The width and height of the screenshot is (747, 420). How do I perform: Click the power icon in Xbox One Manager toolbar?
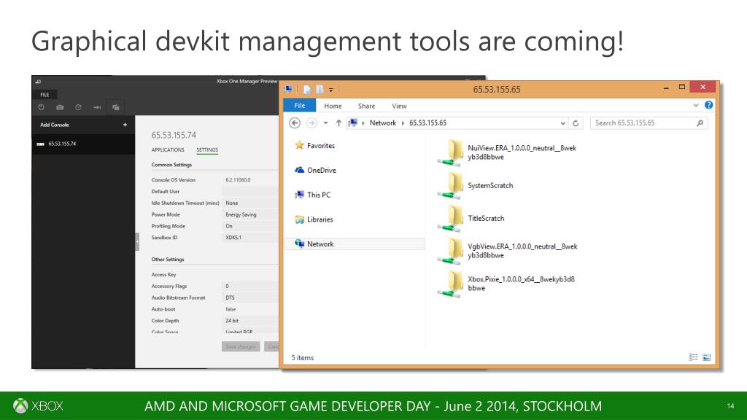[x=42, y=107]
